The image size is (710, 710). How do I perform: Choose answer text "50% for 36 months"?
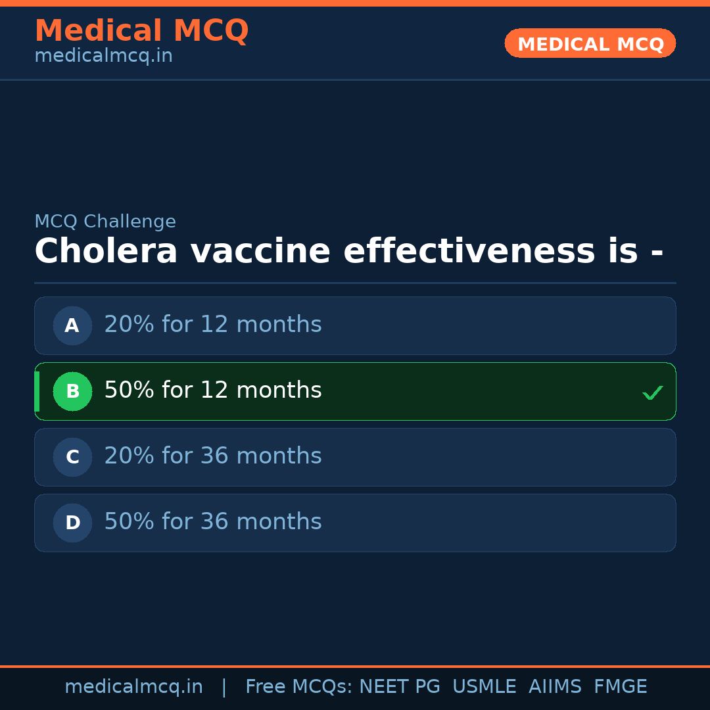click(x=213, y=522)
